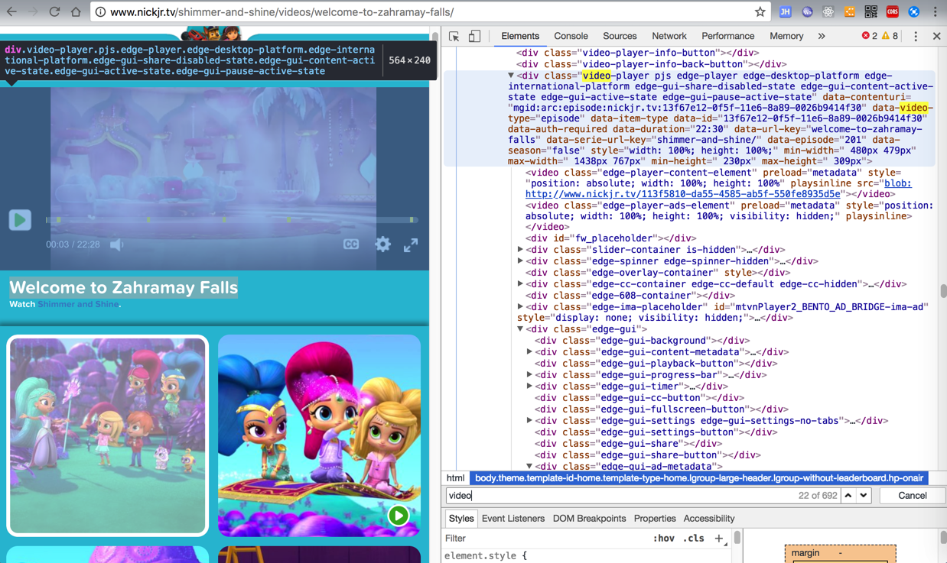Close the DevTools panel

click(936, 36)
